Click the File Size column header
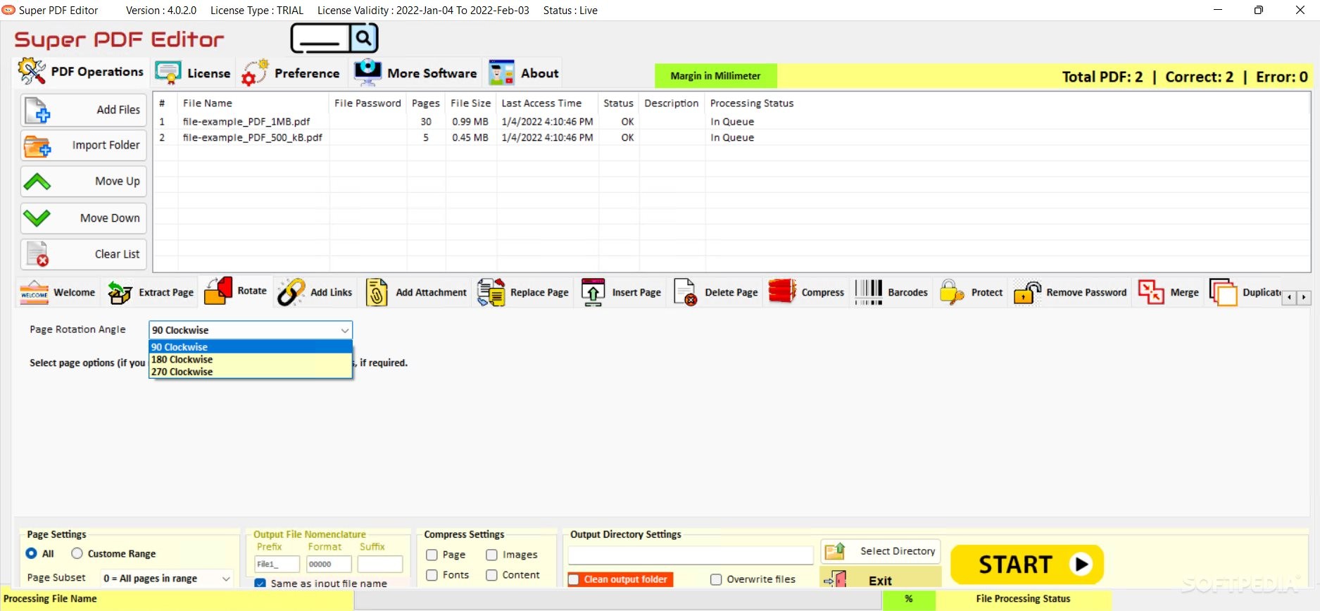 point(471,103)
